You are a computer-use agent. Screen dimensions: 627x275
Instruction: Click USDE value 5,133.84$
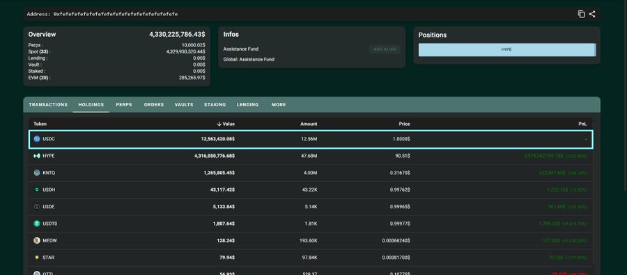tap(224, 207)
